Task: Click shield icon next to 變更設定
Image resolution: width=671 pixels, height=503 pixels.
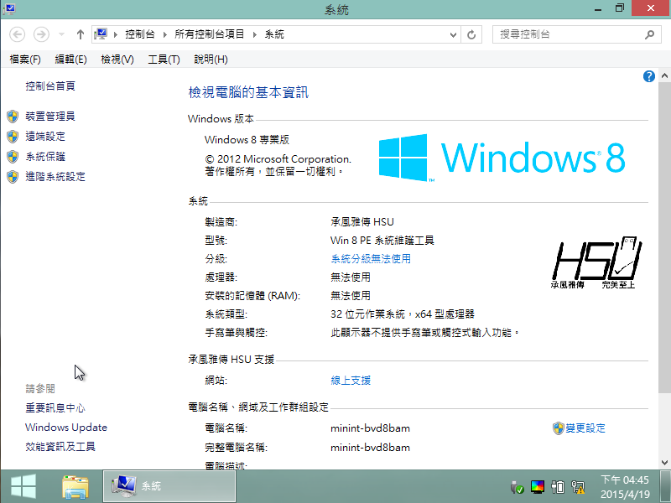Action: 558,428
